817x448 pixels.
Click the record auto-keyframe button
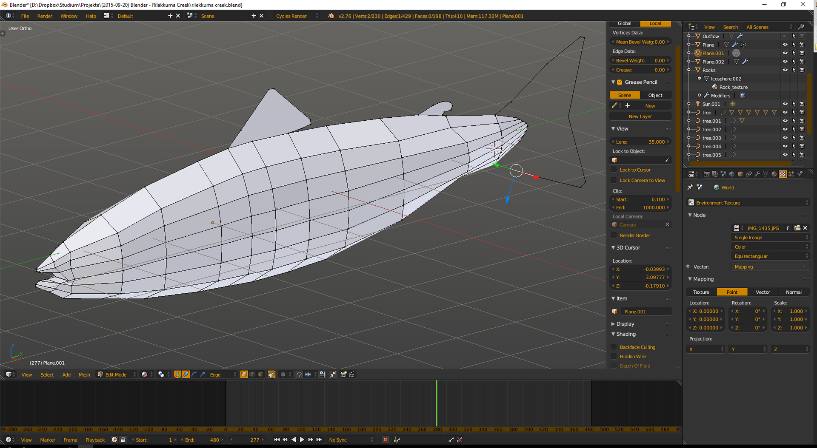point(386,440)
